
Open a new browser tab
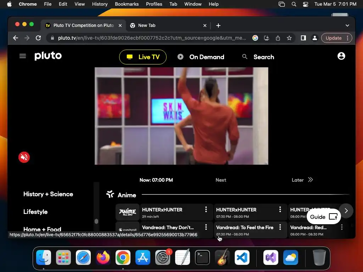point(218,25)
